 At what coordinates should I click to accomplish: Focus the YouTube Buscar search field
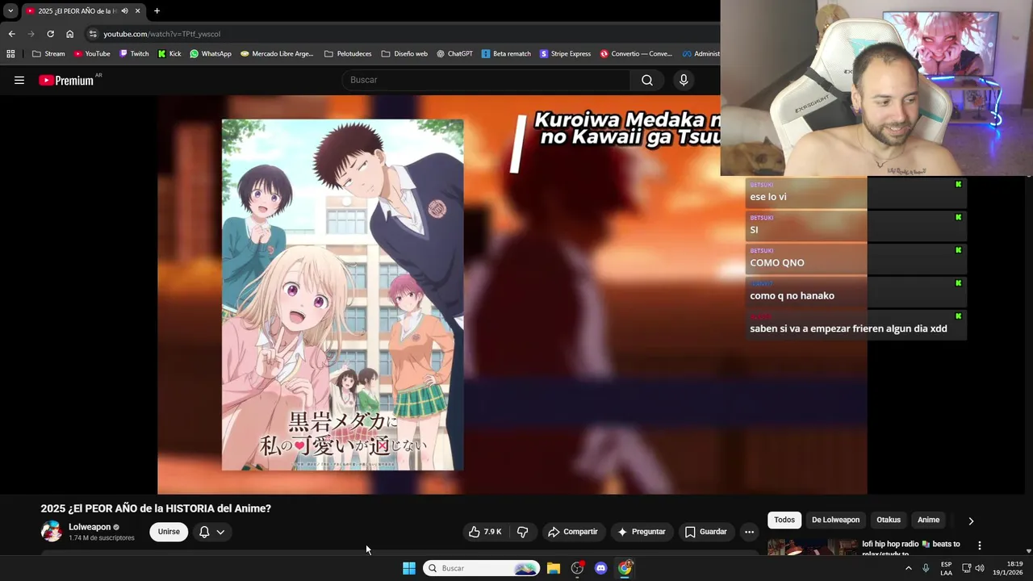(487, 80)
